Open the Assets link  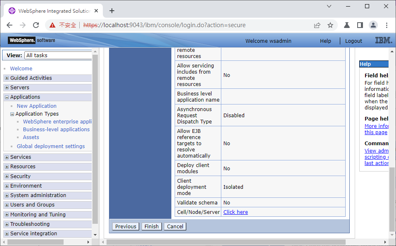31,137
